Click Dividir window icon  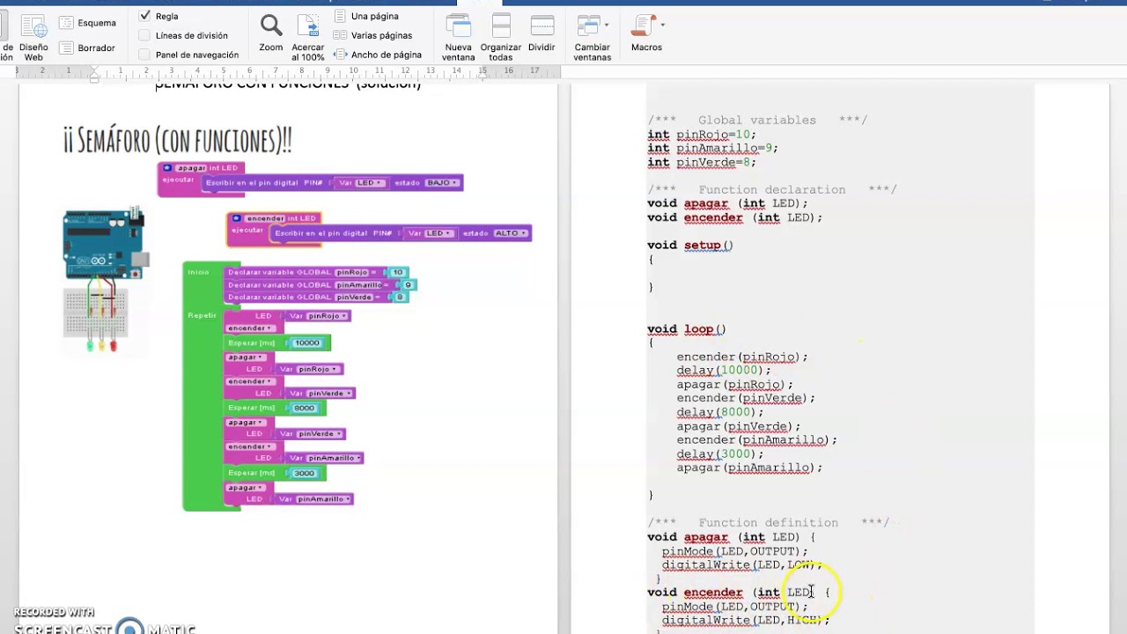[x=541, y=33]
